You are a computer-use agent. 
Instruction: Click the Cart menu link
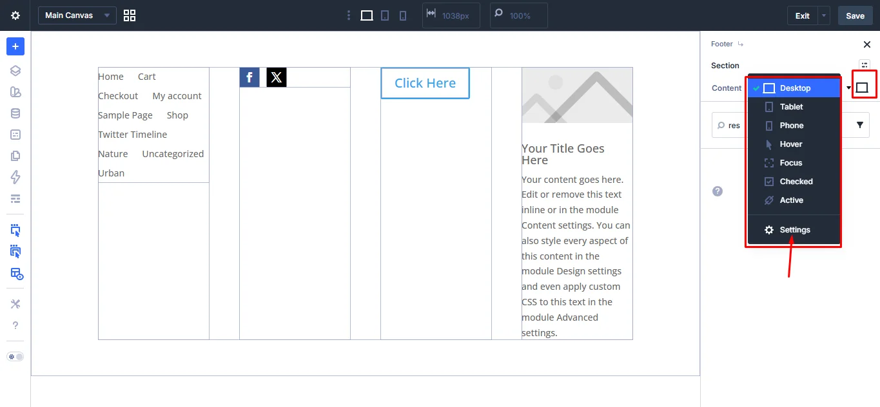(x=147, y=77)
